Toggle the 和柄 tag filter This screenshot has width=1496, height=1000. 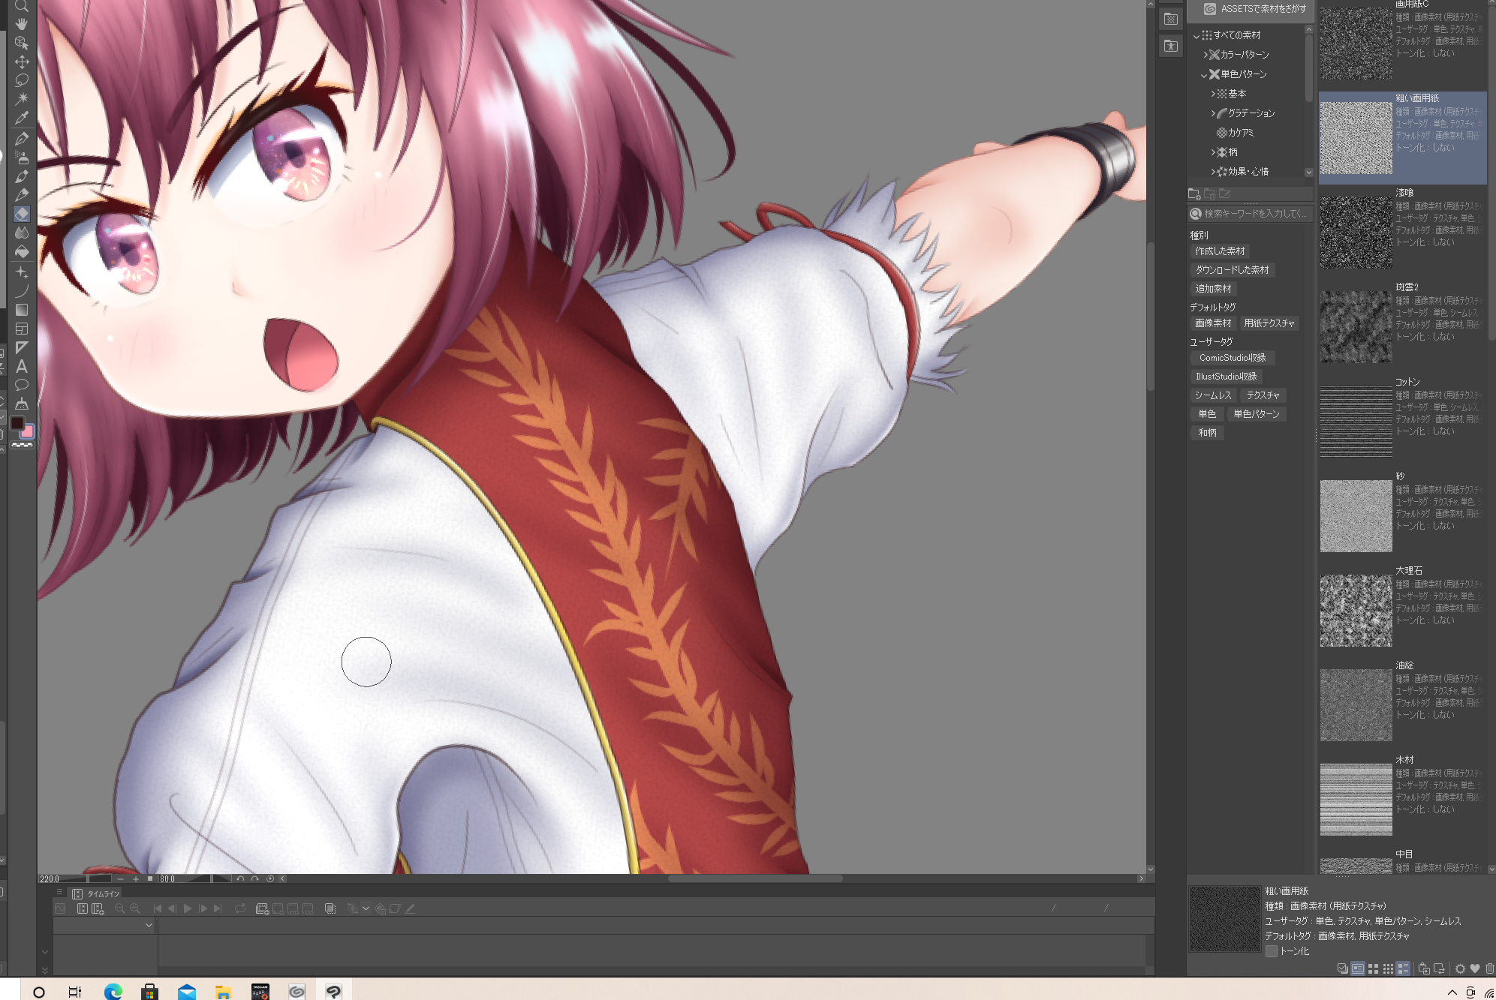[x=1207, y=433]
